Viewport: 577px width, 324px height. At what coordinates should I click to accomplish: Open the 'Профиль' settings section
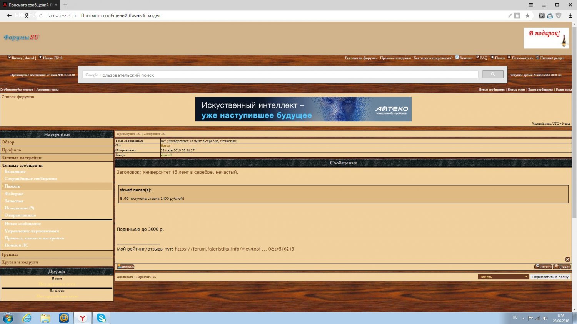[11, 150]
